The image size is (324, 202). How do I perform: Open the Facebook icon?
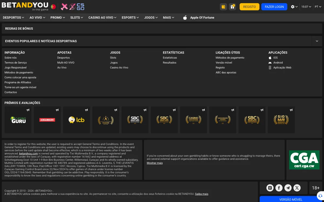pos(279,188)
